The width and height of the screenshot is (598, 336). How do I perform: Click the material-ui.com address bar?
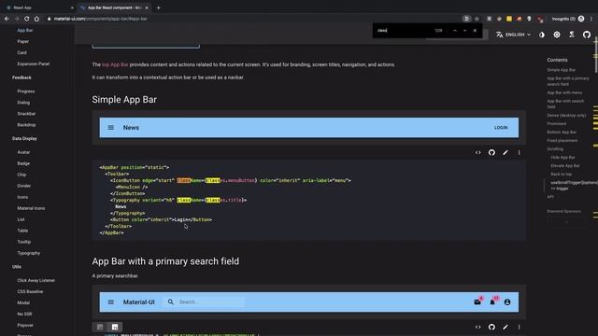[x=251, y=19]
